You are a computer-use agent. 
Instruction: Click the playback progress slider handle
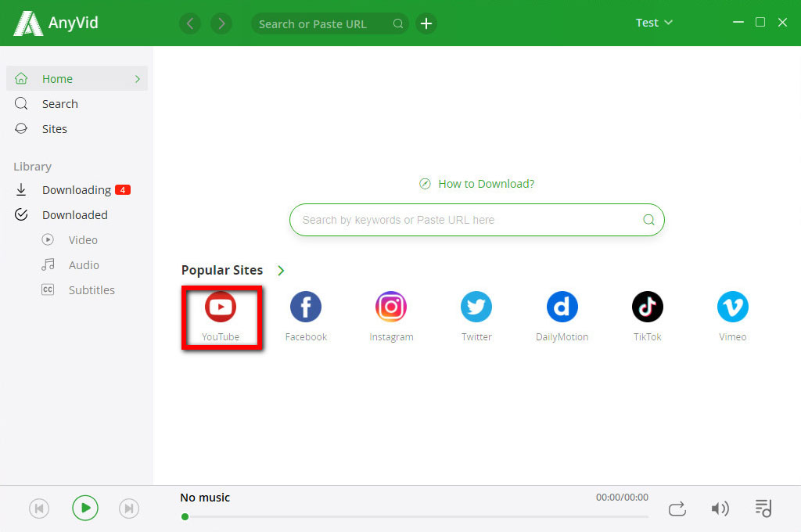point(185,516)
